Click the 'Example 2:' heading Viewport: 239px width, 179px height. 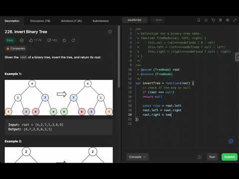pyautogui.click(x=13, y=141)
